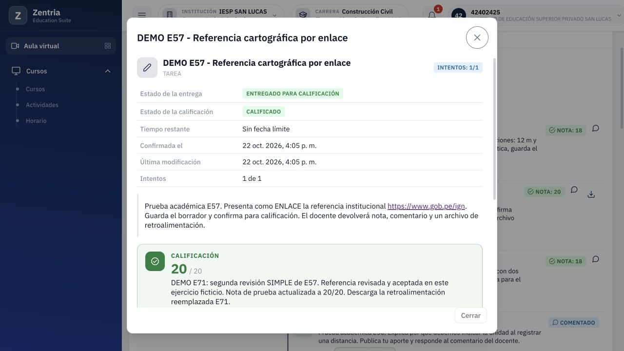Click the user avatar 42

tap(459, 16)
